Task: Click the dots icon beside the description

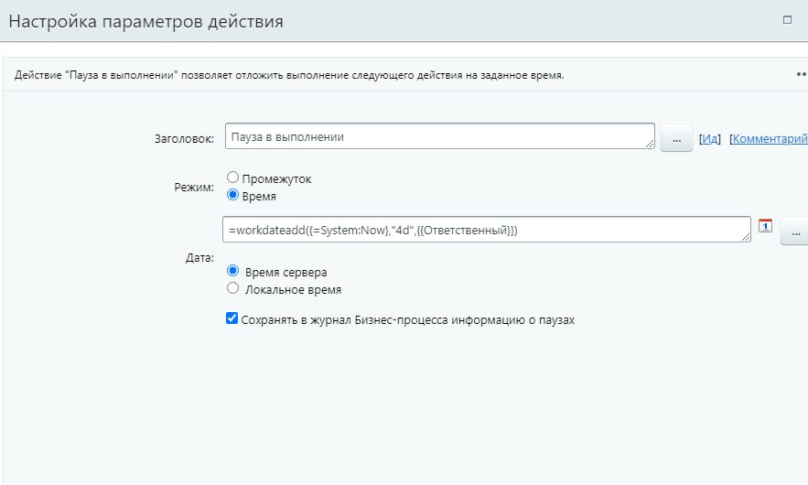Action: click(x=802, y=75)
